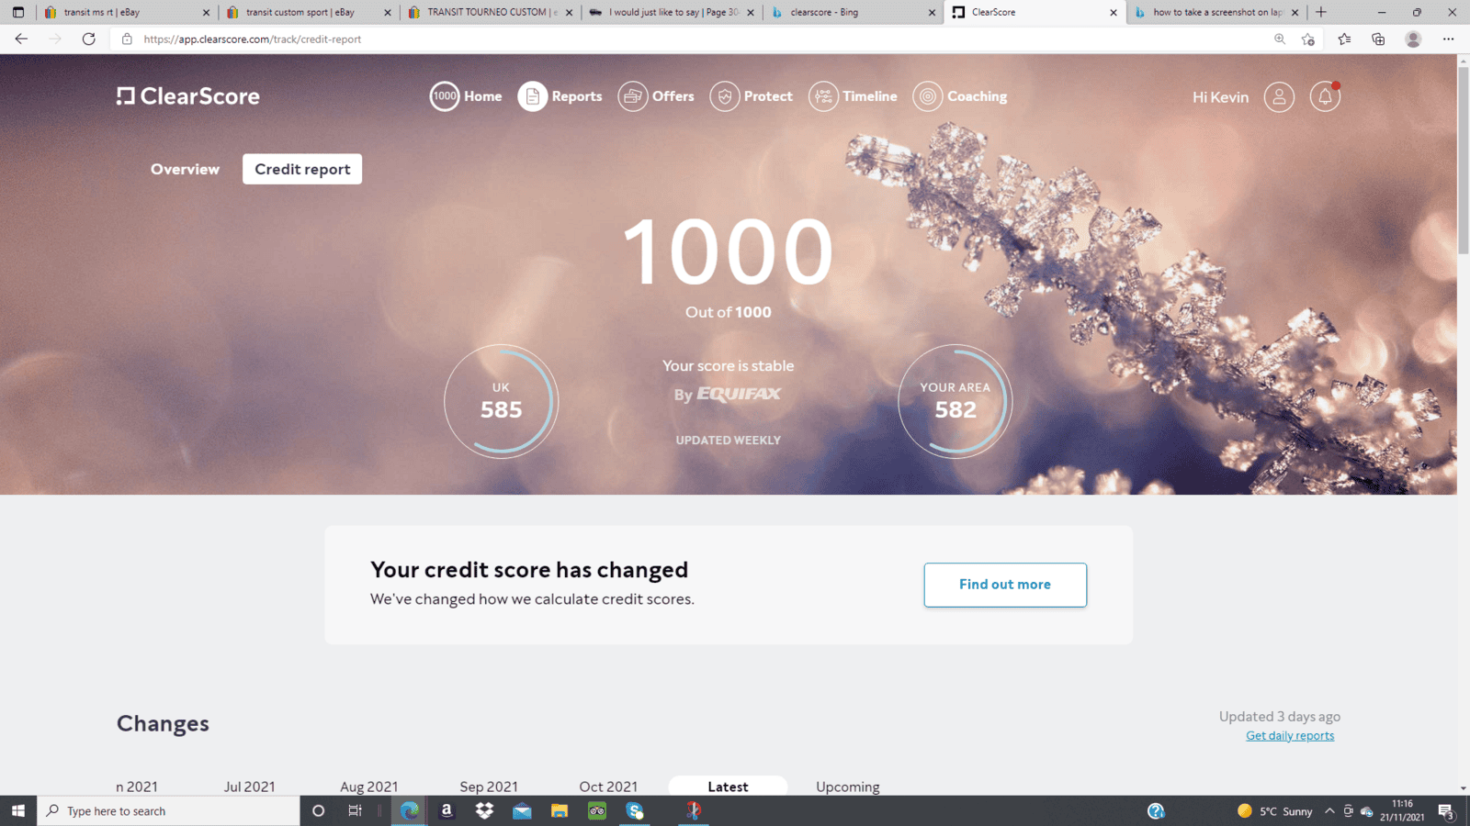Open Cortana circle on taskbar
Screen dimensions: 1470x826
[318, 810]
